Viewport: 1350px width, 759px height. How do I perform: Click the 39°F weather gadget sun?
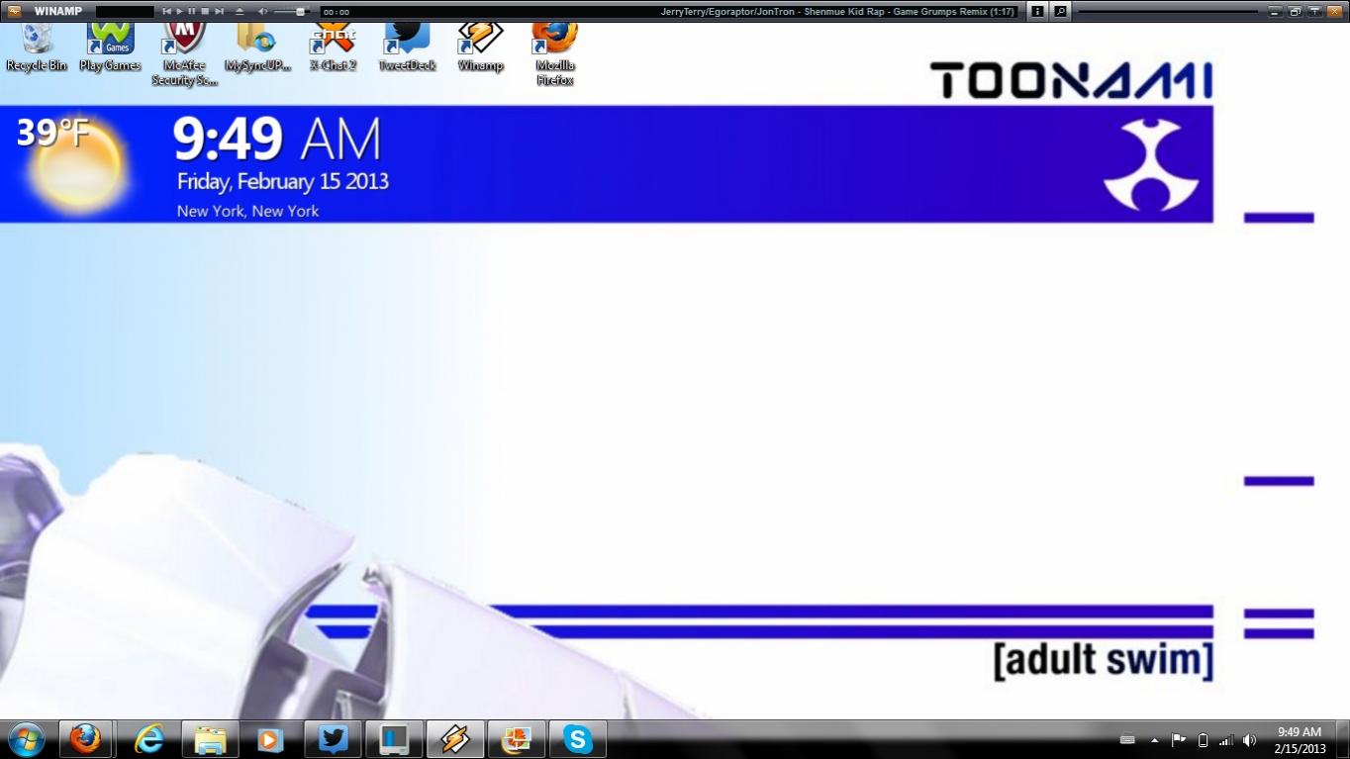point(77,166)
